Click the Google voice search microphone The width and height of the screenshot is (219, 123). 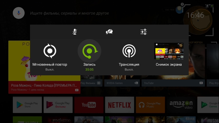coord(18,13)
